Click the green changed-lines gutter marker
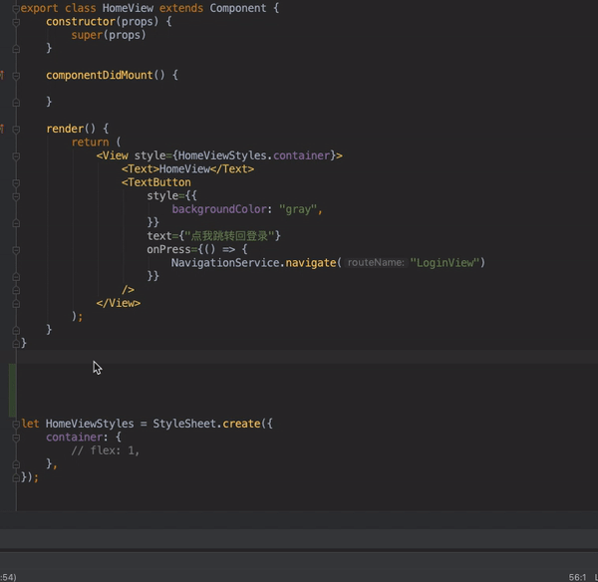The height and width of the screenshot is (582, 598). [x=12, y=391]
